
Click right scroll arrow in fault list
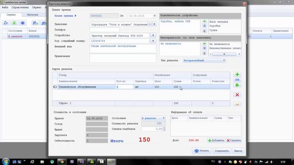tap(239, 54)
